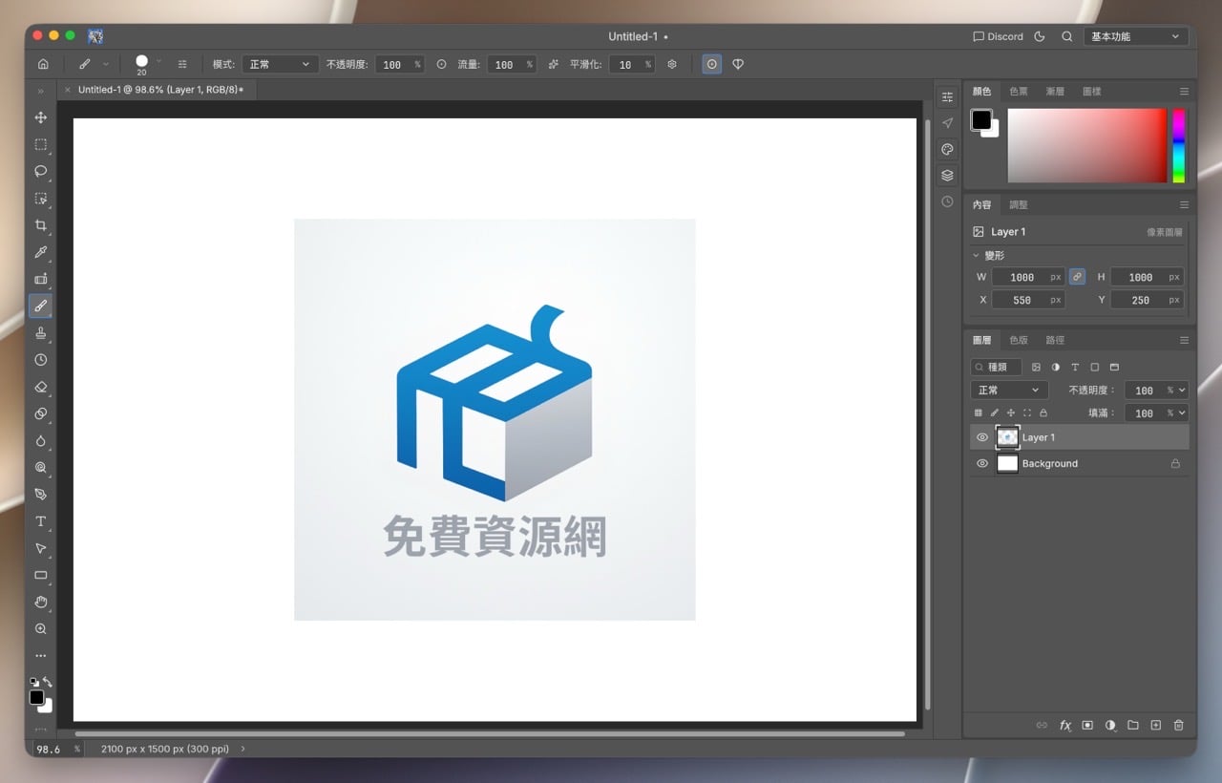Select the Horizontal Type tool
The height and width of the screenshot is (783, 1222).
click(41, 521)
